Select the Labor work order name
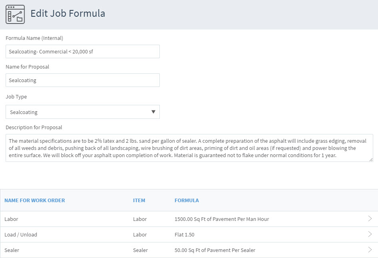 11,219
